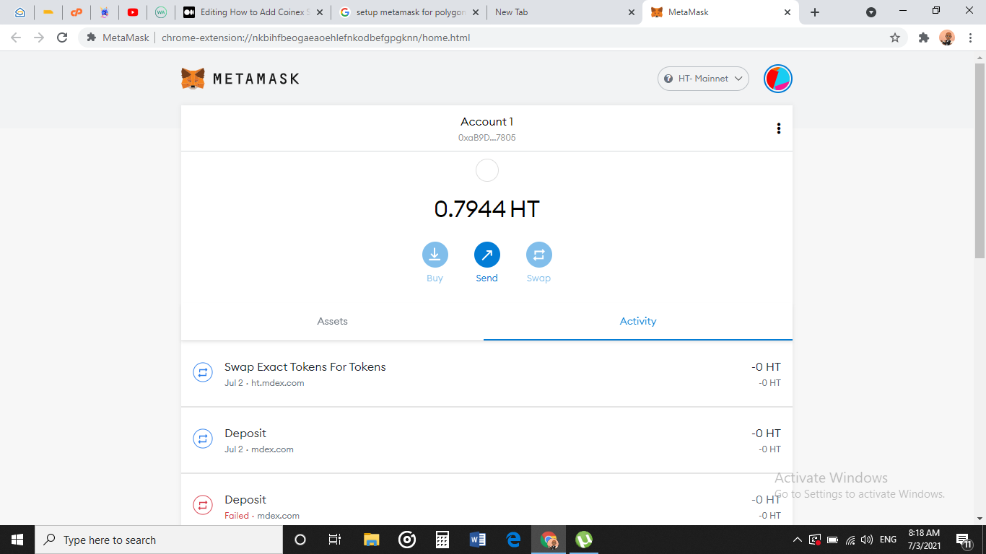The height and width of the screenshot is (554, 986).
Task: Go back to the previous page
Action: [x=16, y=38]
